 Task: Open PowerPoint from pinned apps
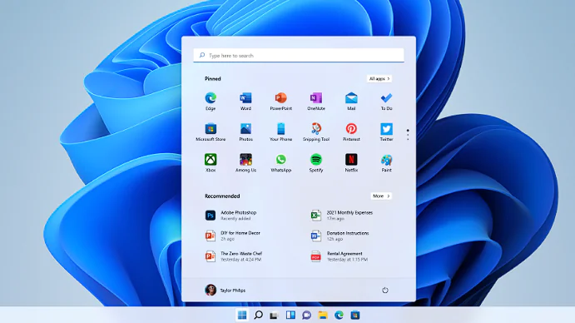coord(281,102)
